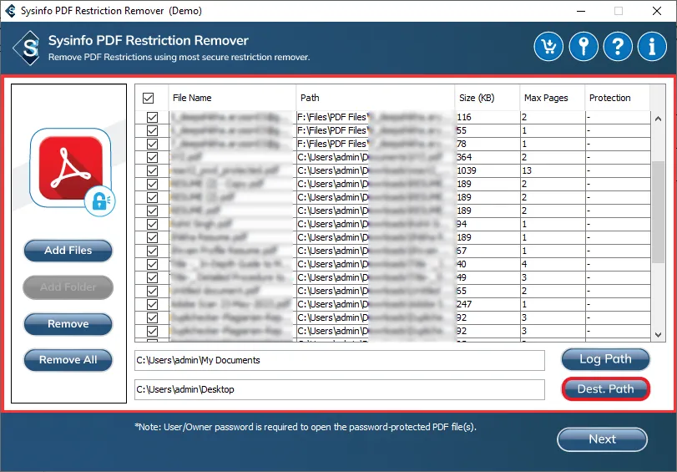Screen dimensions: 677x472
Task: Set destination folder with Dest. Path
Action: [605, 389]
